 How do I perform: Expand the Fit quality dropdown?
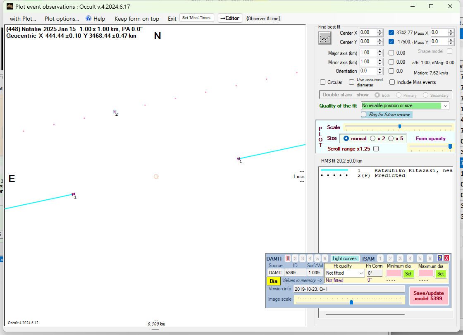tap(361, 273)
